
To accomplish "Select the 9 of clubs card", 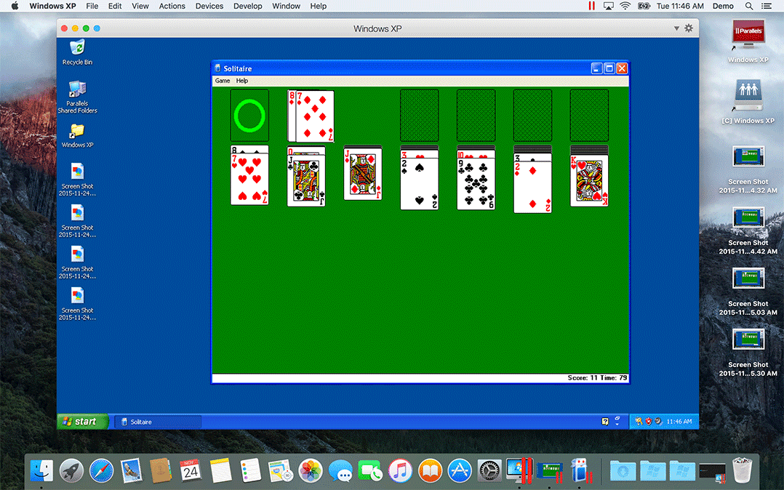I will [476, 184].
